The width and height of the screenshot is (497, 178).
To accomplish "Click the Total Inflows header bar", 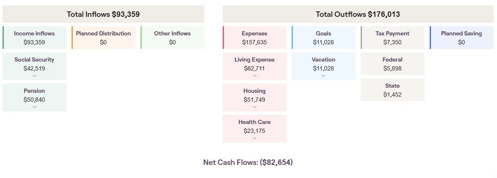I will point(103,14).
